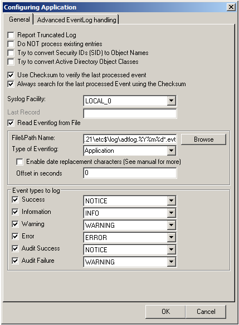Click the File&Path Name input field
This screenshot has width=239, height=325.
(130, 139)
